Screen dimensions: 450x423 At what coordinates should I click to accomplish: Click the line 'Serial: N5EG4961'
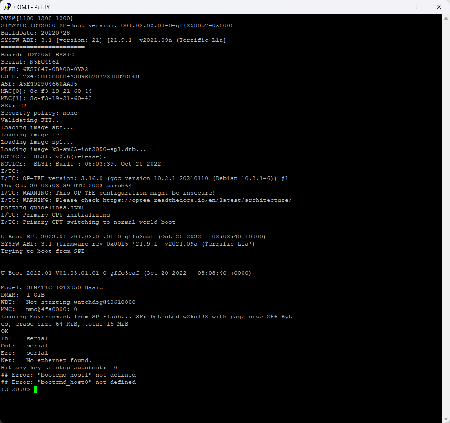point(30,62)
